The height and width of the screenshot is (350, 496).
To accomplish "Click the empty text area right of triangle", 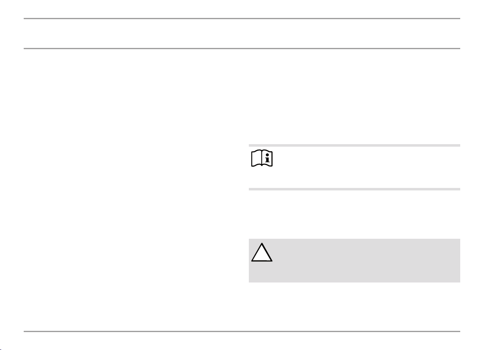I will (367, 260).
